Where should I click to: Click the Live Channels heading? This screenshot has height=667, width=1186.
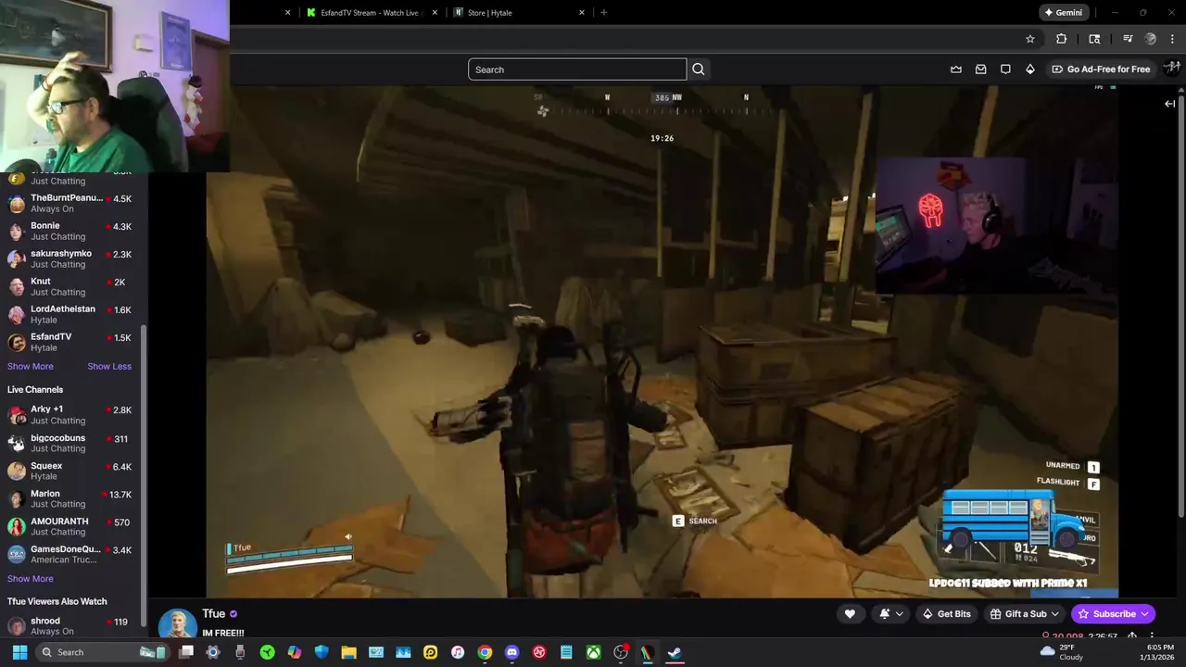tap(35, 390)
